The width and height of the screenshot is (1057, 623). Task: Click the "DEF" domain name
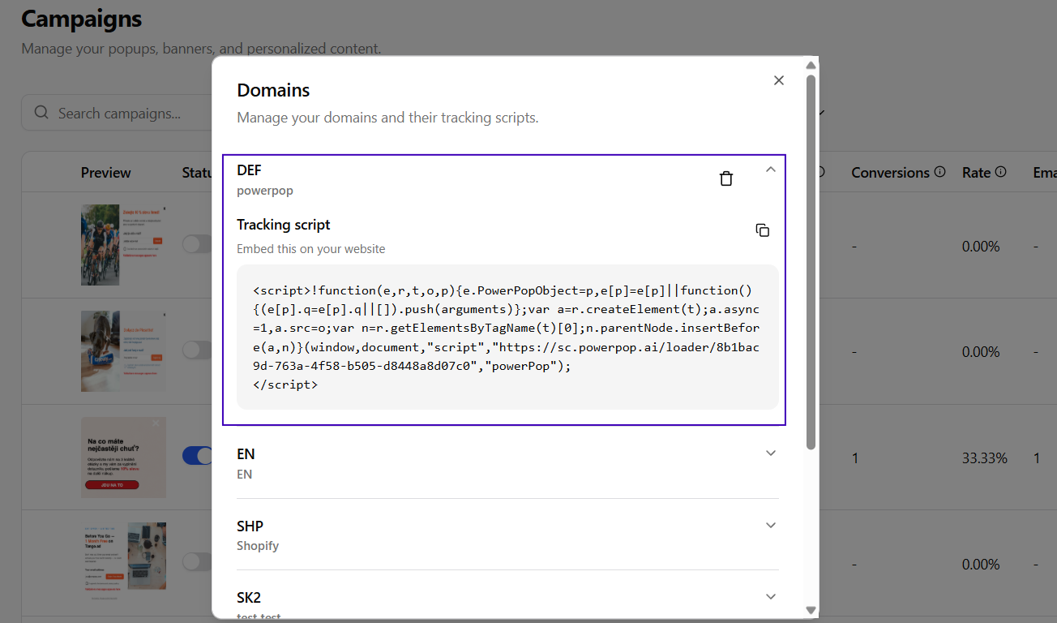[249, 170]
